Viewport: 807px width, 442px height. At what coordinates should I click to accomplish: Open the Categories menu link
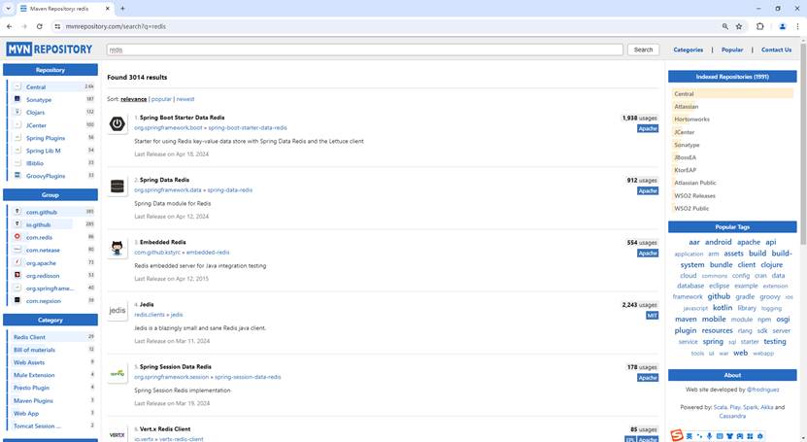click(689, 50)
